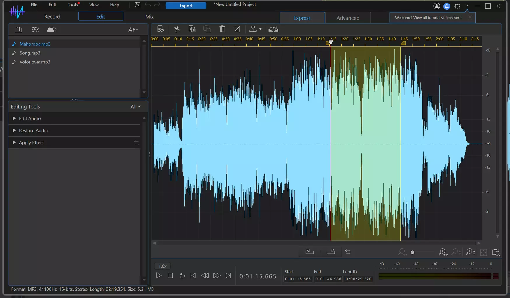Open the Tools menu
510x298 pixels.
tap(73, 5)
